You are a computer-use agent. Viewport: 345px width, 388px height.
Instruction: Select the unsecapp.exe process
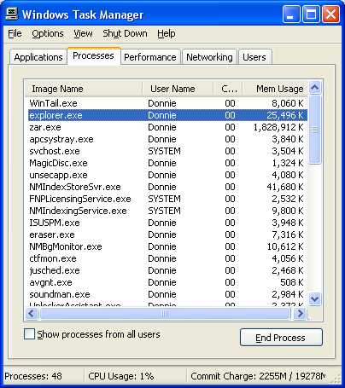[167, 175]
